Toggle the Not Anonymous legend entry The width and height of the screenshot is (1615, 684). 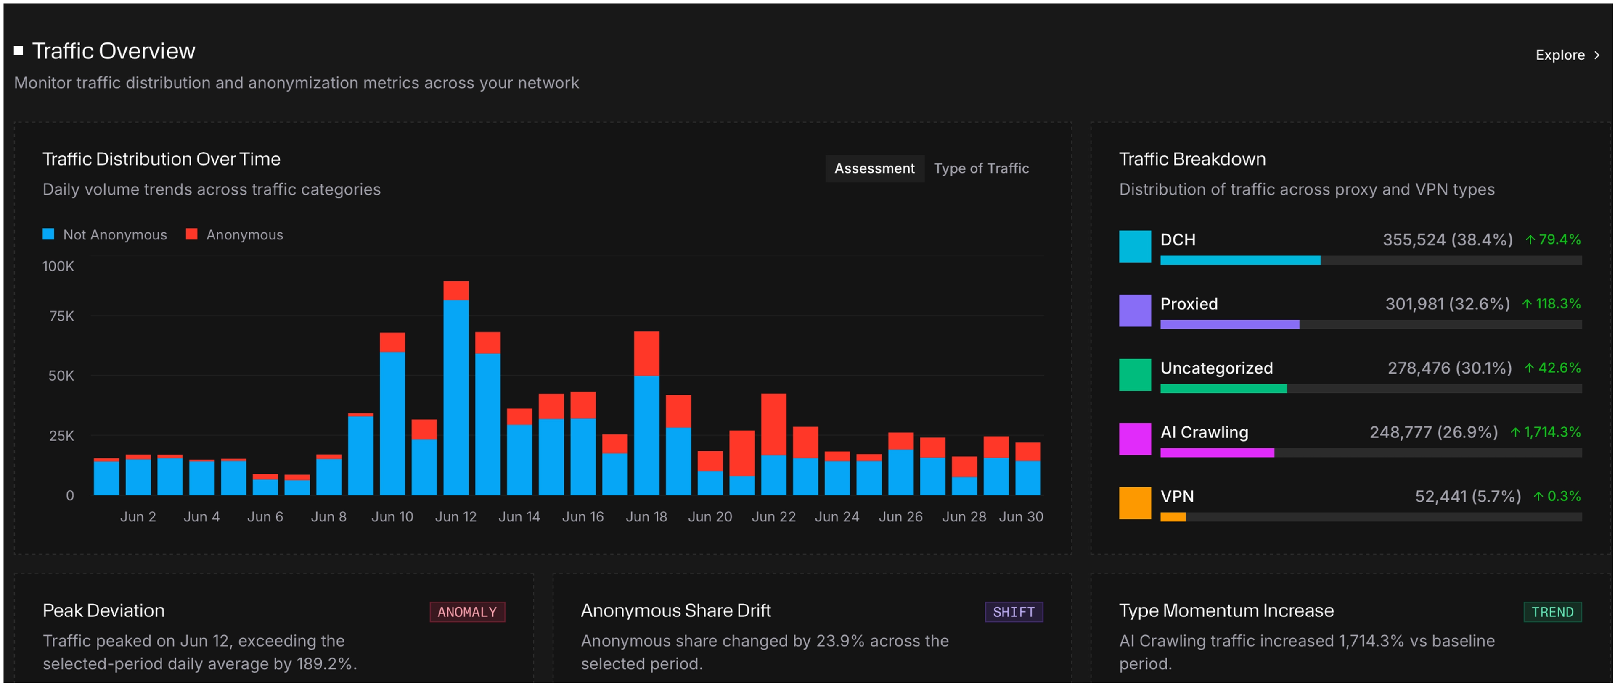coord(105,235)
